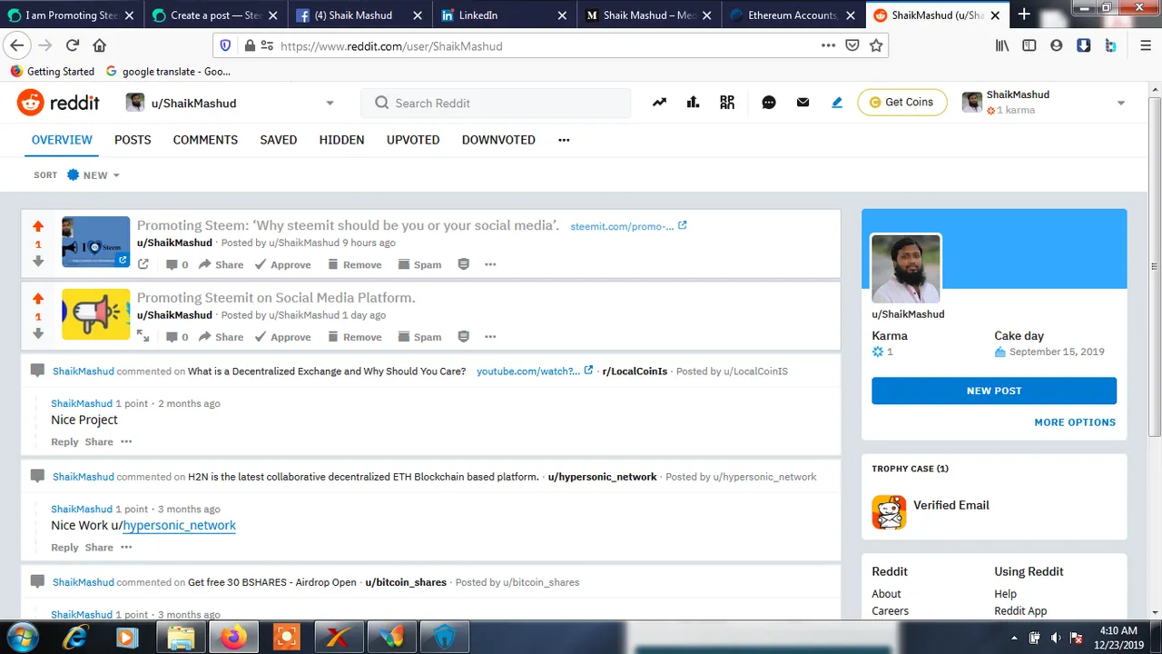Open Internet Explorer from taskbar
This screenshot has width=1162, height=654.
pyautogui.click(x=74, y=638)
